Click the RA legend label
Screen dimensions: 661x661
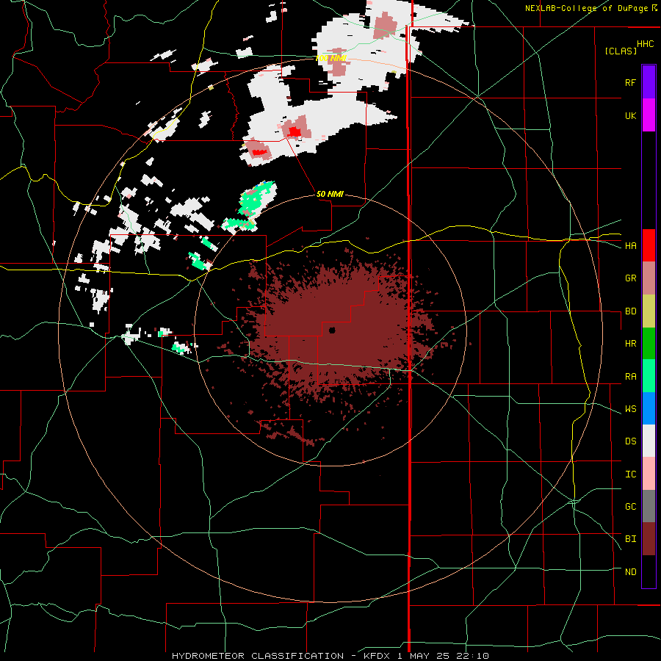coord(630,377)
